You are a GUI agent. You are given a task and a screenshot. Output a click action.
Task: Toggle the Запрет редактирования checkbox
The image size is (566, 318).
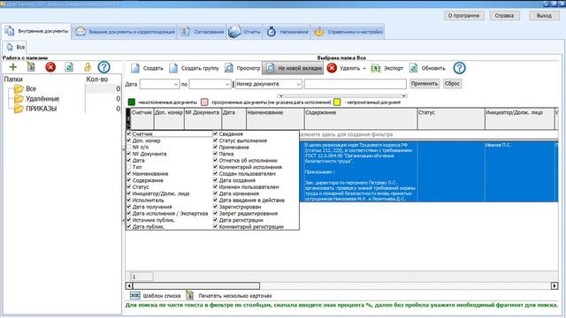216,213
